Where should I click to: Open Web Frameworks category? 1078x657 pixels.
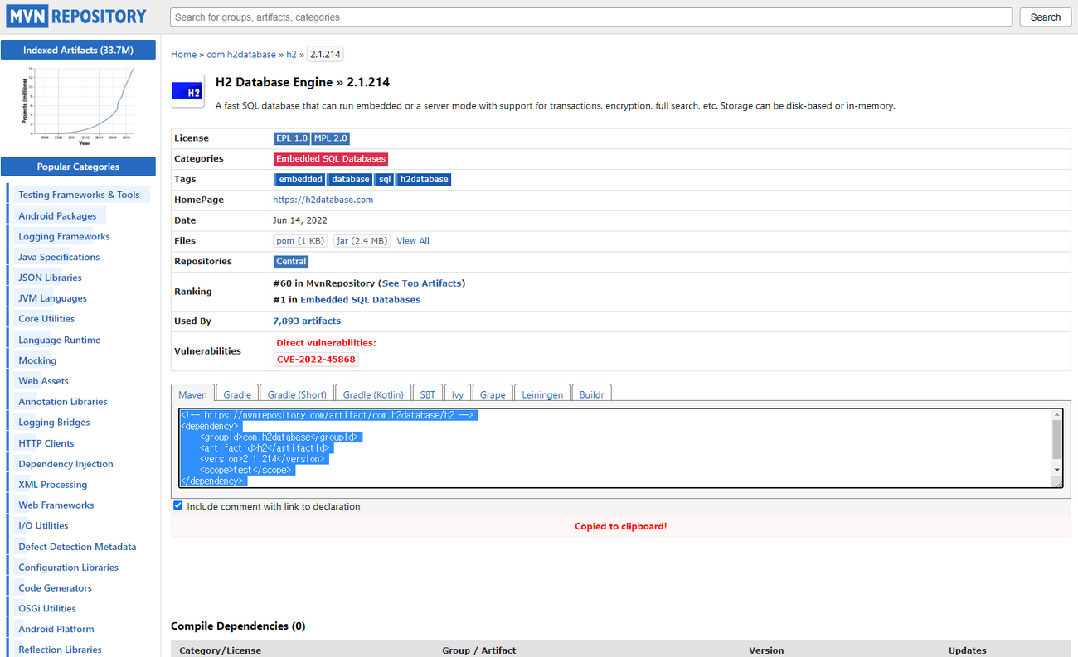pyautogui.click(x=56, y=505)
